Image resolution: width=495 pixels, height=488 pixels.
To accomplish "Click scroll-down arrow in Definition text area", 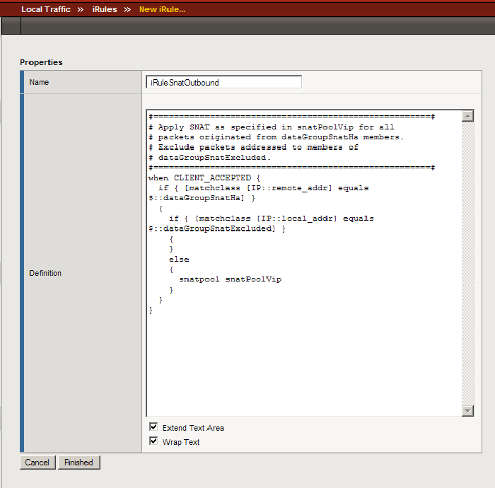I will tap(467, 411).
